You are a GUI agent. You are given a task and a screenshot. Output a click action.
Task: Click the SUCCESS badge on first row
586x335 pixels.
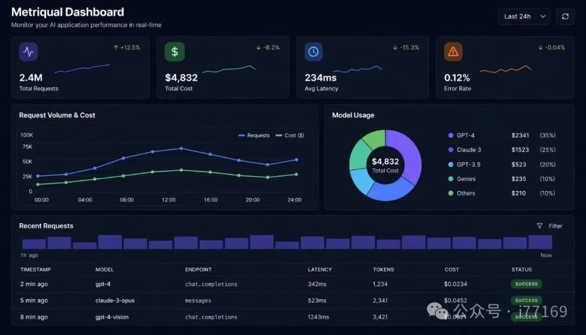[x=526, y=284]
